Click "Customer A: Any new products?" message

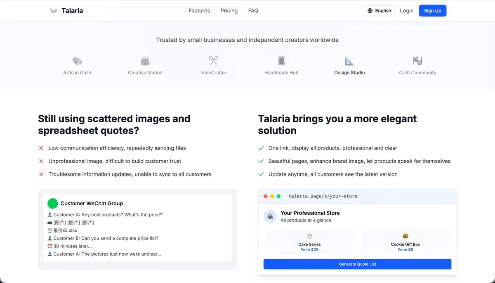[x=108, y=215]
